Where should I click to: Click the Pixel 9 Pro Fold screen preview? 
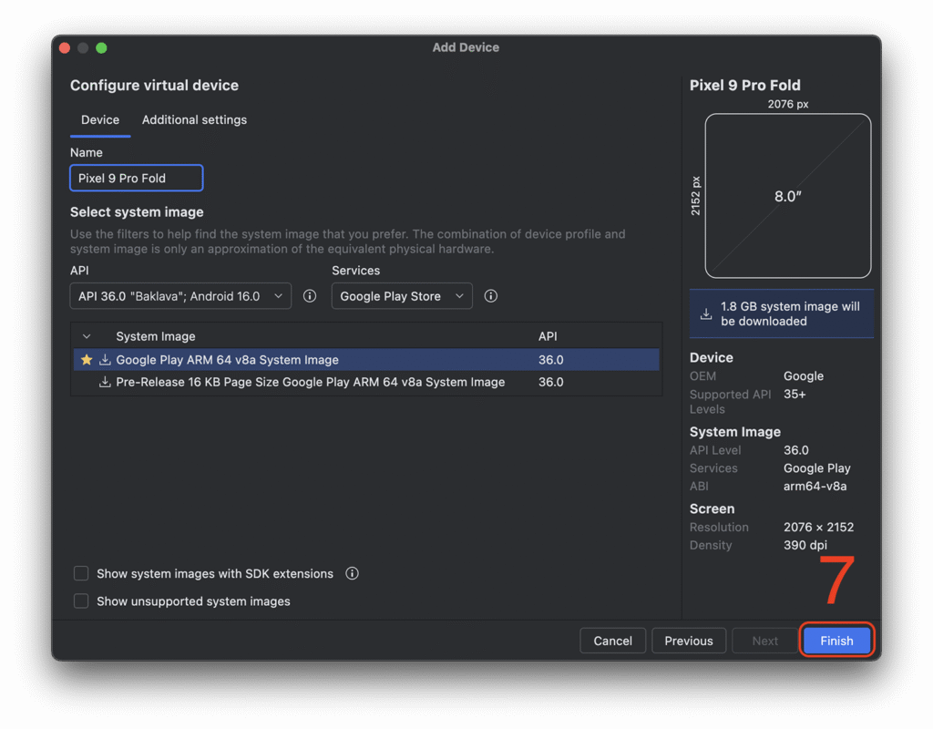(x=787, y=196)
